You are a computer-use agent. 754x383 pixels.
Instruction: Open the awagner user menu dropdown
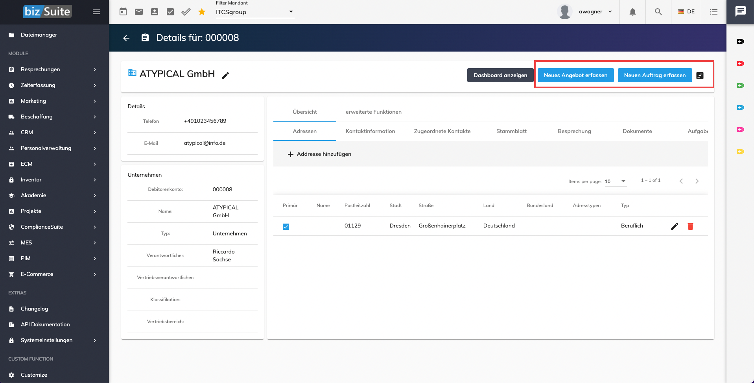(595, 12)
